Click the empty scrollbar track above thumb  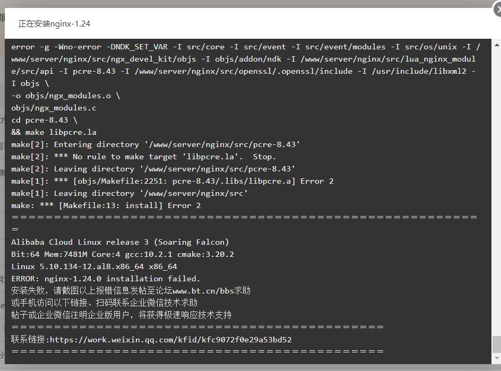pyautogui.click(x=497, y=192)
